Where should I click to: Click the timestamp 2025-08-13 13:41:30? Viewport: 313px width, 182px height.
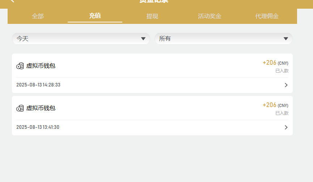coord(38,127)
